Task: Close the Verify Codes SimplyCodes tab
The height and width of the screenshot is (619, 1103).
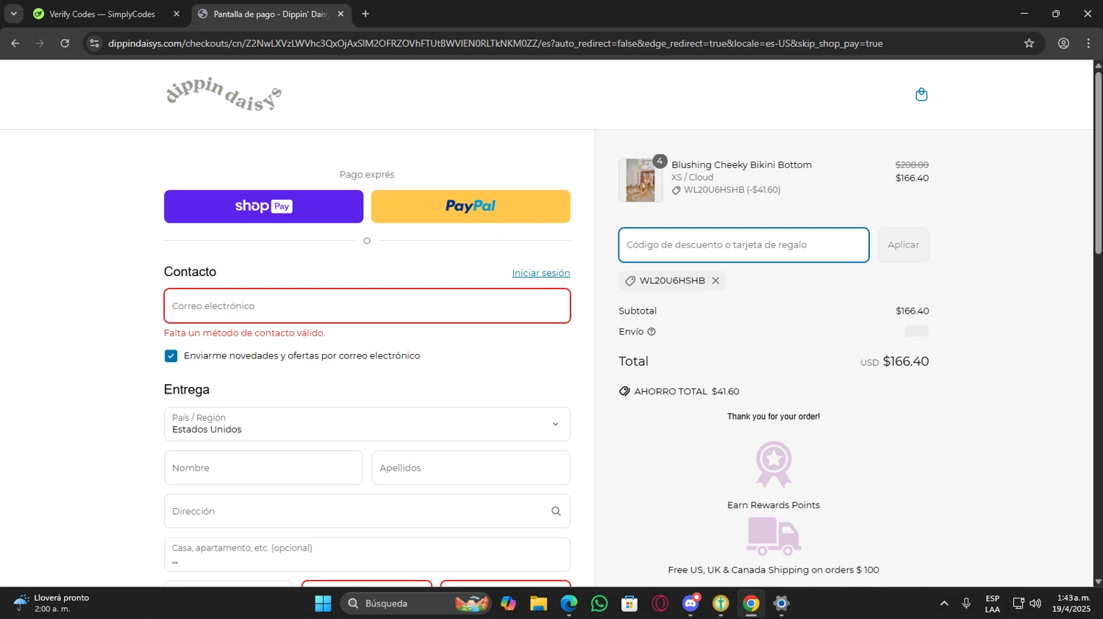Action: point(176,14)
